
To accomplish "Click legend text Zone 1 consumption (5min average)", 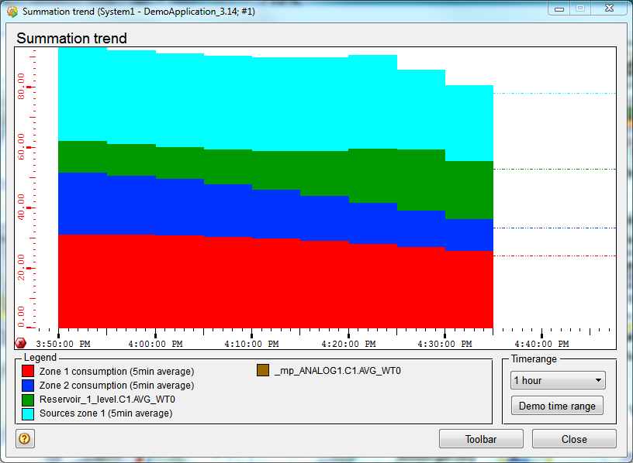I will (x=116, y=372).
